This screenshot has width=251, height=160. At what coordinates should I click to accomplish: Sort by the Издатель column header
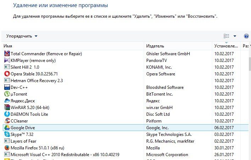[178, 46]
